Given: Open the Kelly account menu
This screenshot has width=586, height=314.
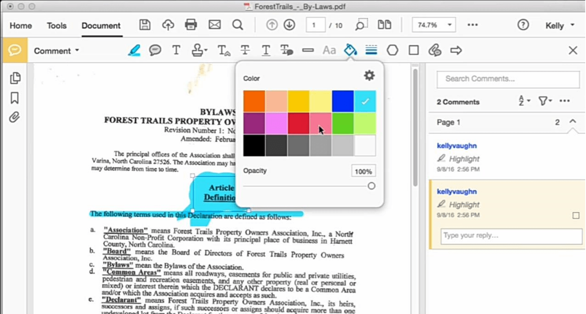Looking at the screenshot, I should tap(557, 25).
